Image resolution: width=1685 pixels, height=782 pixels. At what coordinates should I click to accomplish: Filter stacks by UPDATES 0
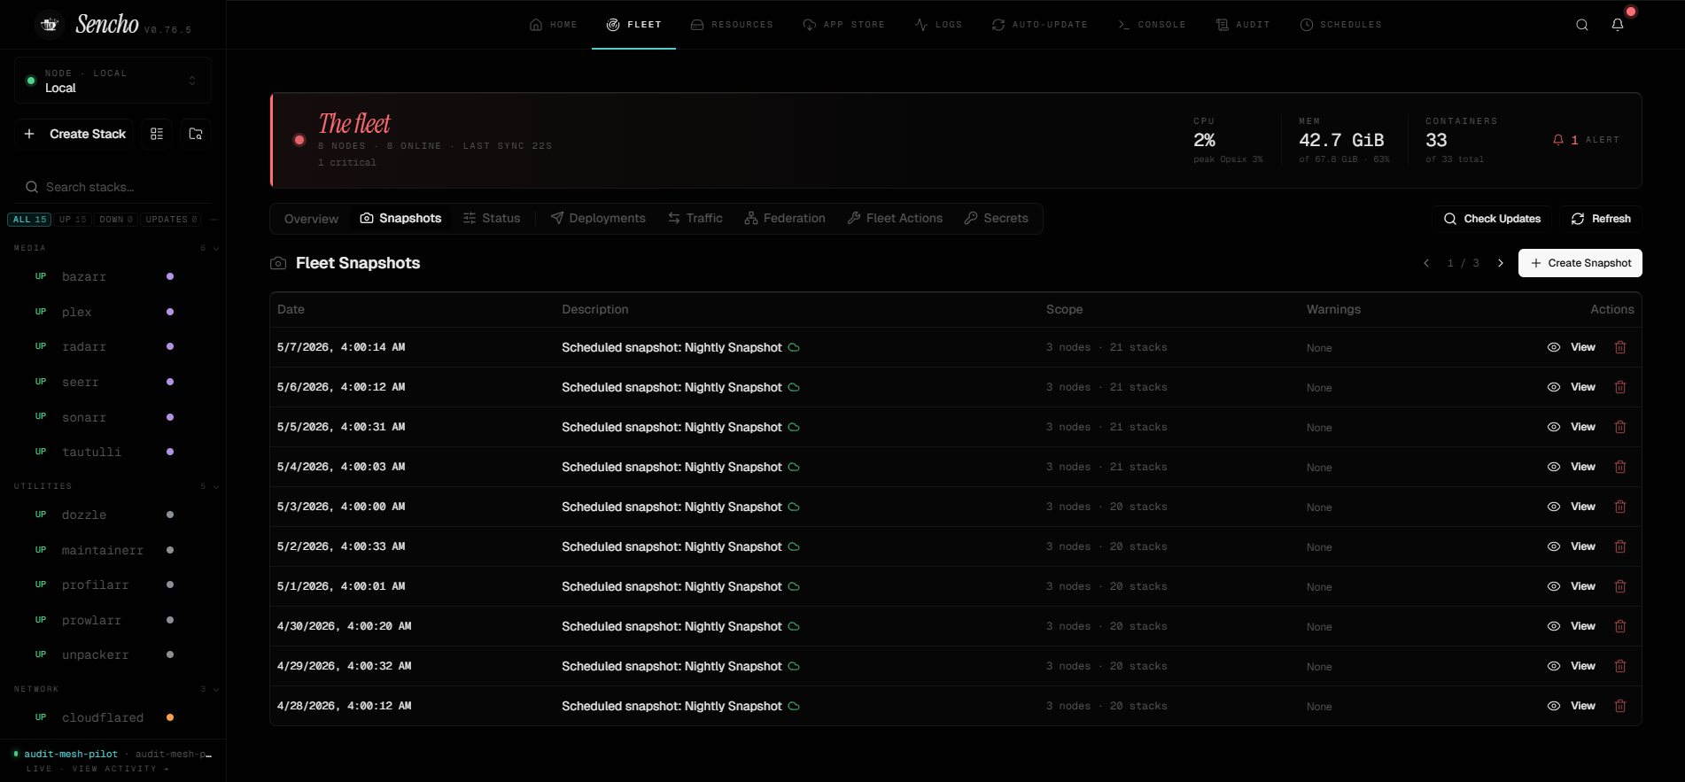click(171, 220)
